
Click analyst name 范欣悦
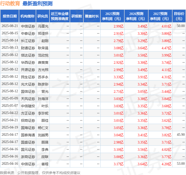43,55
